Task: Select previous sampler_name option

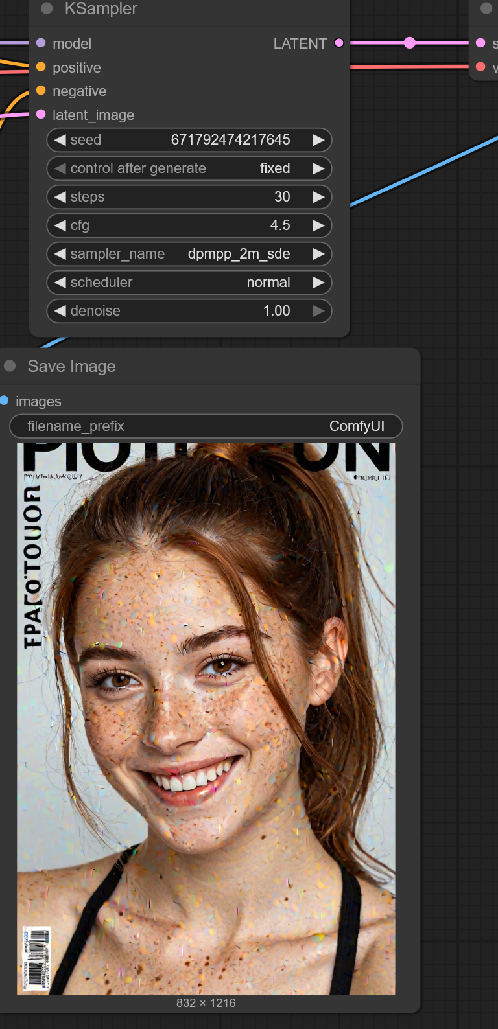Action: point(60,254)
